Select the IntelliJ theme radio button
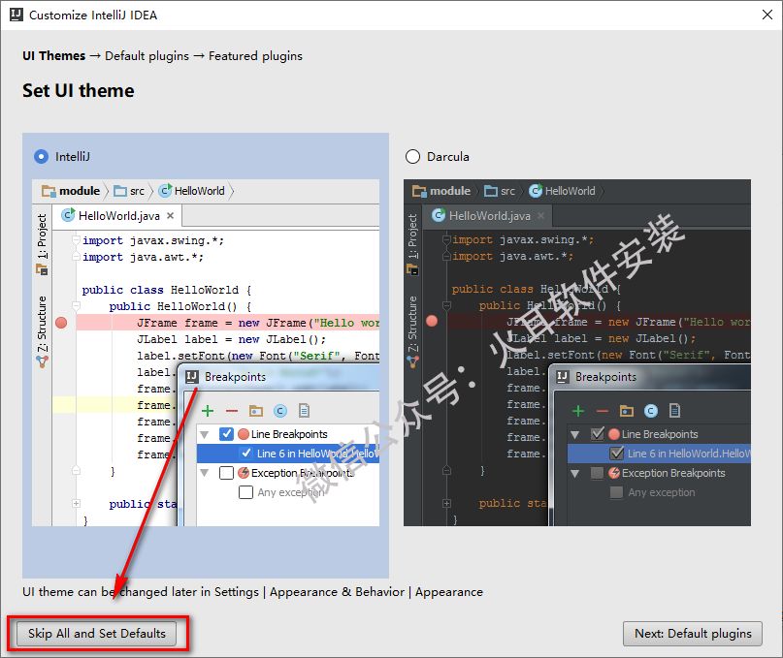Viewport: 783px width, 658px height. click(41, 157)
